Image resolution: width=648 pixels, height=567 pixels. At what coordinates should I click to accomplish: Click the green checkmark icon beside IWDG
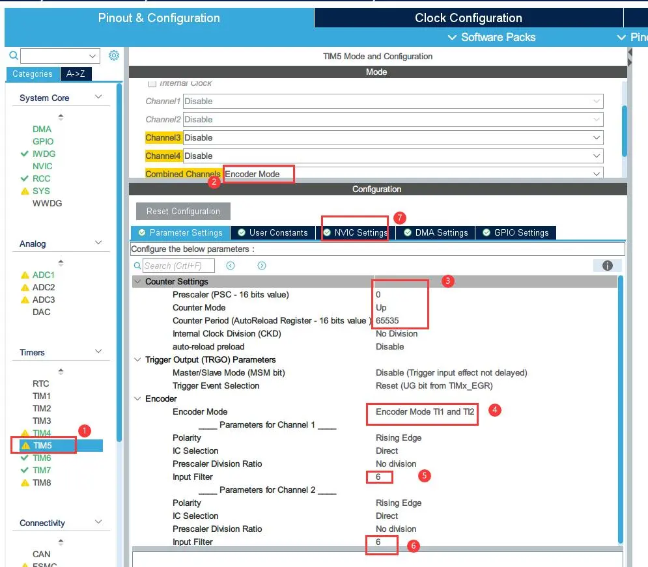(25, 154)
